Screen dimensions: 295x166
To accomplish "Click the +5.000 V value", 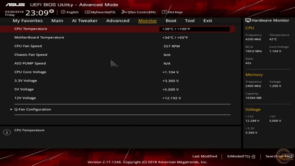I will click(170, 90).
